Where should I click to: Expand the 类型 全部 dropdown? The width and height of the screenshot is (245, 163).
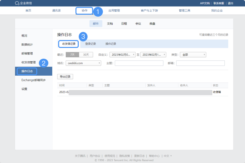193,55
